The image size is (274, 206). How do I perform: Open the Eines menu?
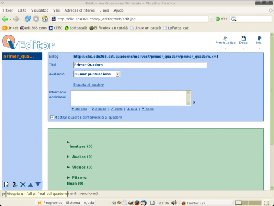tap(104, 10)
